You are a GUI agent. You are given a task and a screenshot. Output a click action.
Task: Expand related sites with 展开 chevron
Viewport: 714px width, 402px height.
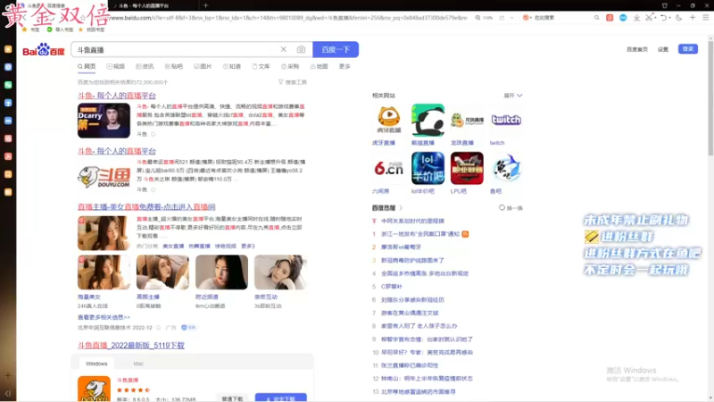point(513,96)
